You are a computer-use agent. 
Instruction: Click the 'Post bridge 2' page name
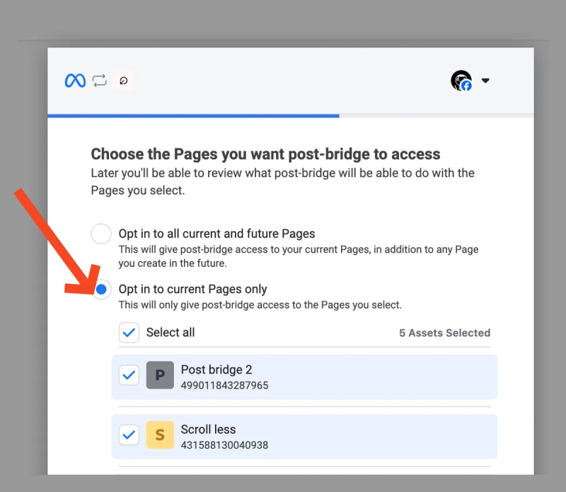click(216, 370)
